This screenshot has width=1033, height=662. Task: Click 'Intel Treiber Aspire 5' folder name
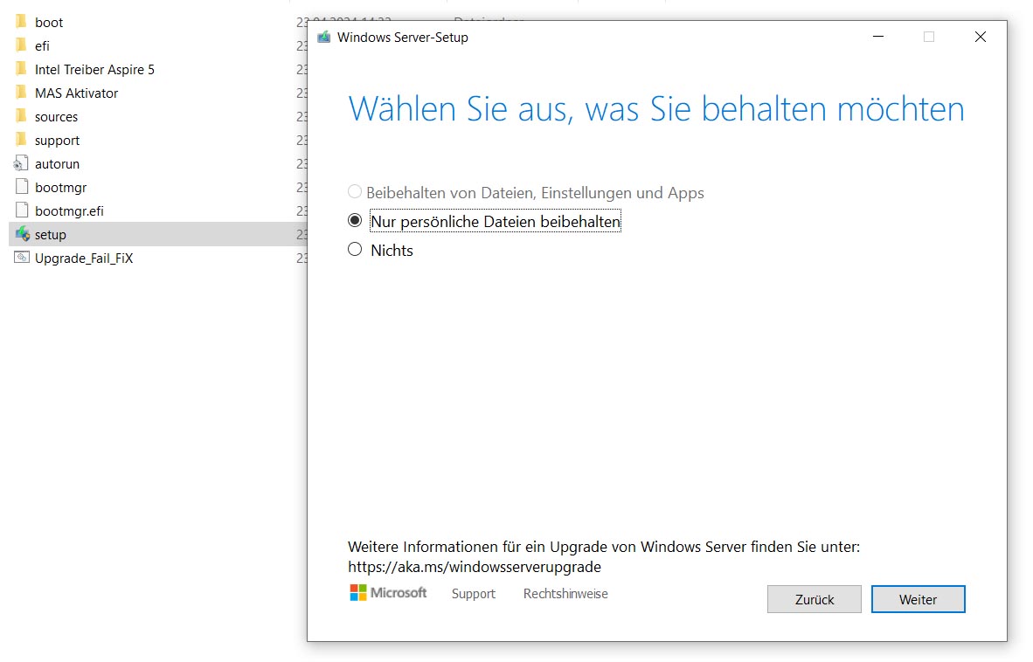pyautogui.click(x=95, y=70)
